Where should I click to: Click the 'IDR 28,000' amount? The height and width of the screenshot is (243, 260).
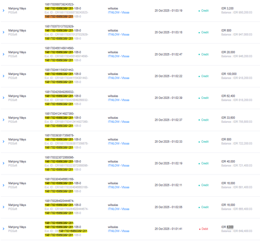(x=228, y=52)
